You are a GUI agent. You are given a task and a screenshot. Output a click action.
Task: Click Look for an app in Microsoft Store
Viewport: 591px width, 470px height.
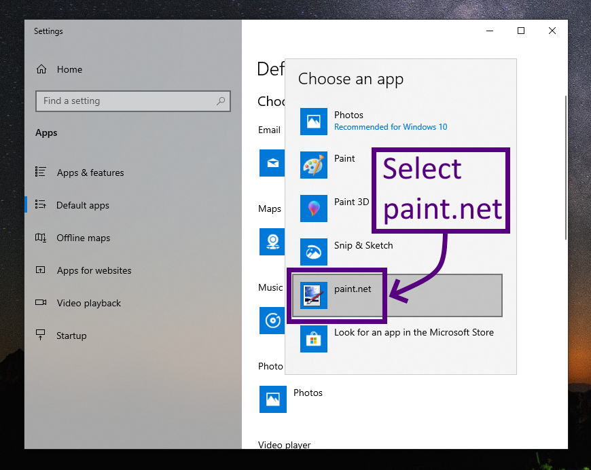[397, 339]
